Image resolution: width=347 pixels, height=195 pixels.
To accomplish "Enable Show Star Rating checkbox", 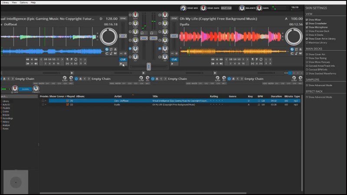I will (307, 58).
